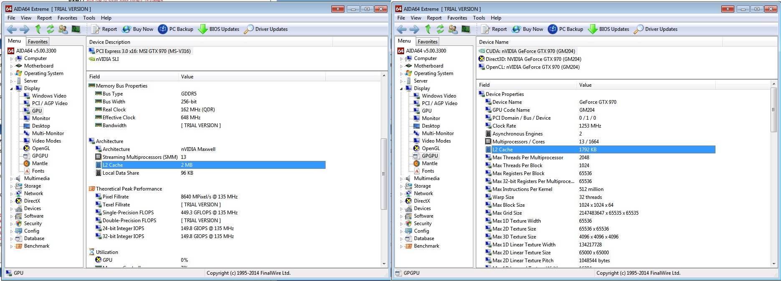Switch to Favorites tab in left window

tap(38, 42)
